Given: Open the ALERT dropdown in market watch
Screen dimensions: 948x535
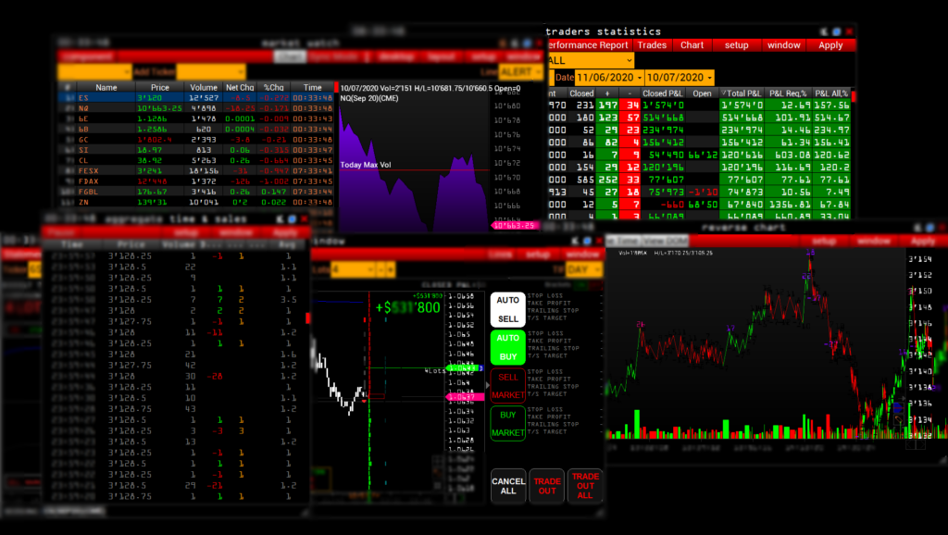Looking at the screenshot, I should pos(521,72).
